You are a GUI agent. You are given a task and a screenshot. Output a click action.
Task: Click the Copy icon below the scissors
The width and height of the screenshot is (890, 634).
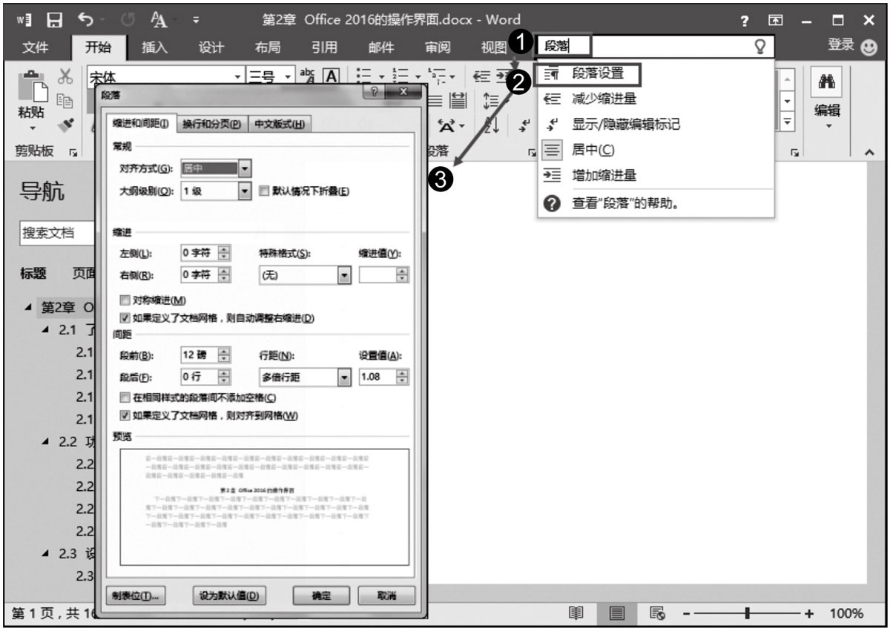pos(65,102)
